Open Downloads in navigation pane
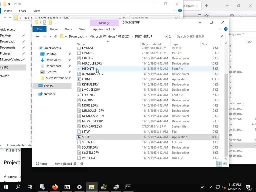 (x=53, y=60)
